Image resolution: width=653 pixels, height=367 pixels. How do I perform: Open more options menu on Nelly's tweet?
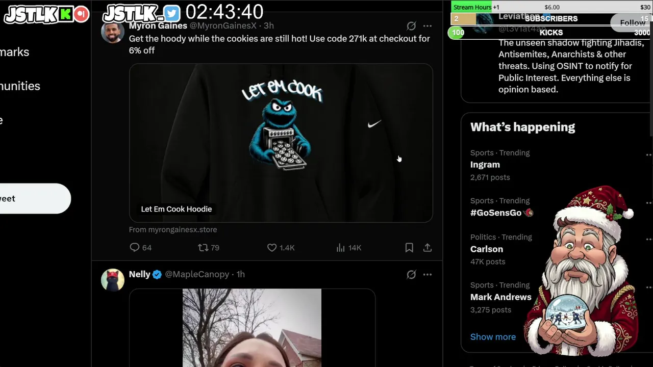tap(428, 275)
